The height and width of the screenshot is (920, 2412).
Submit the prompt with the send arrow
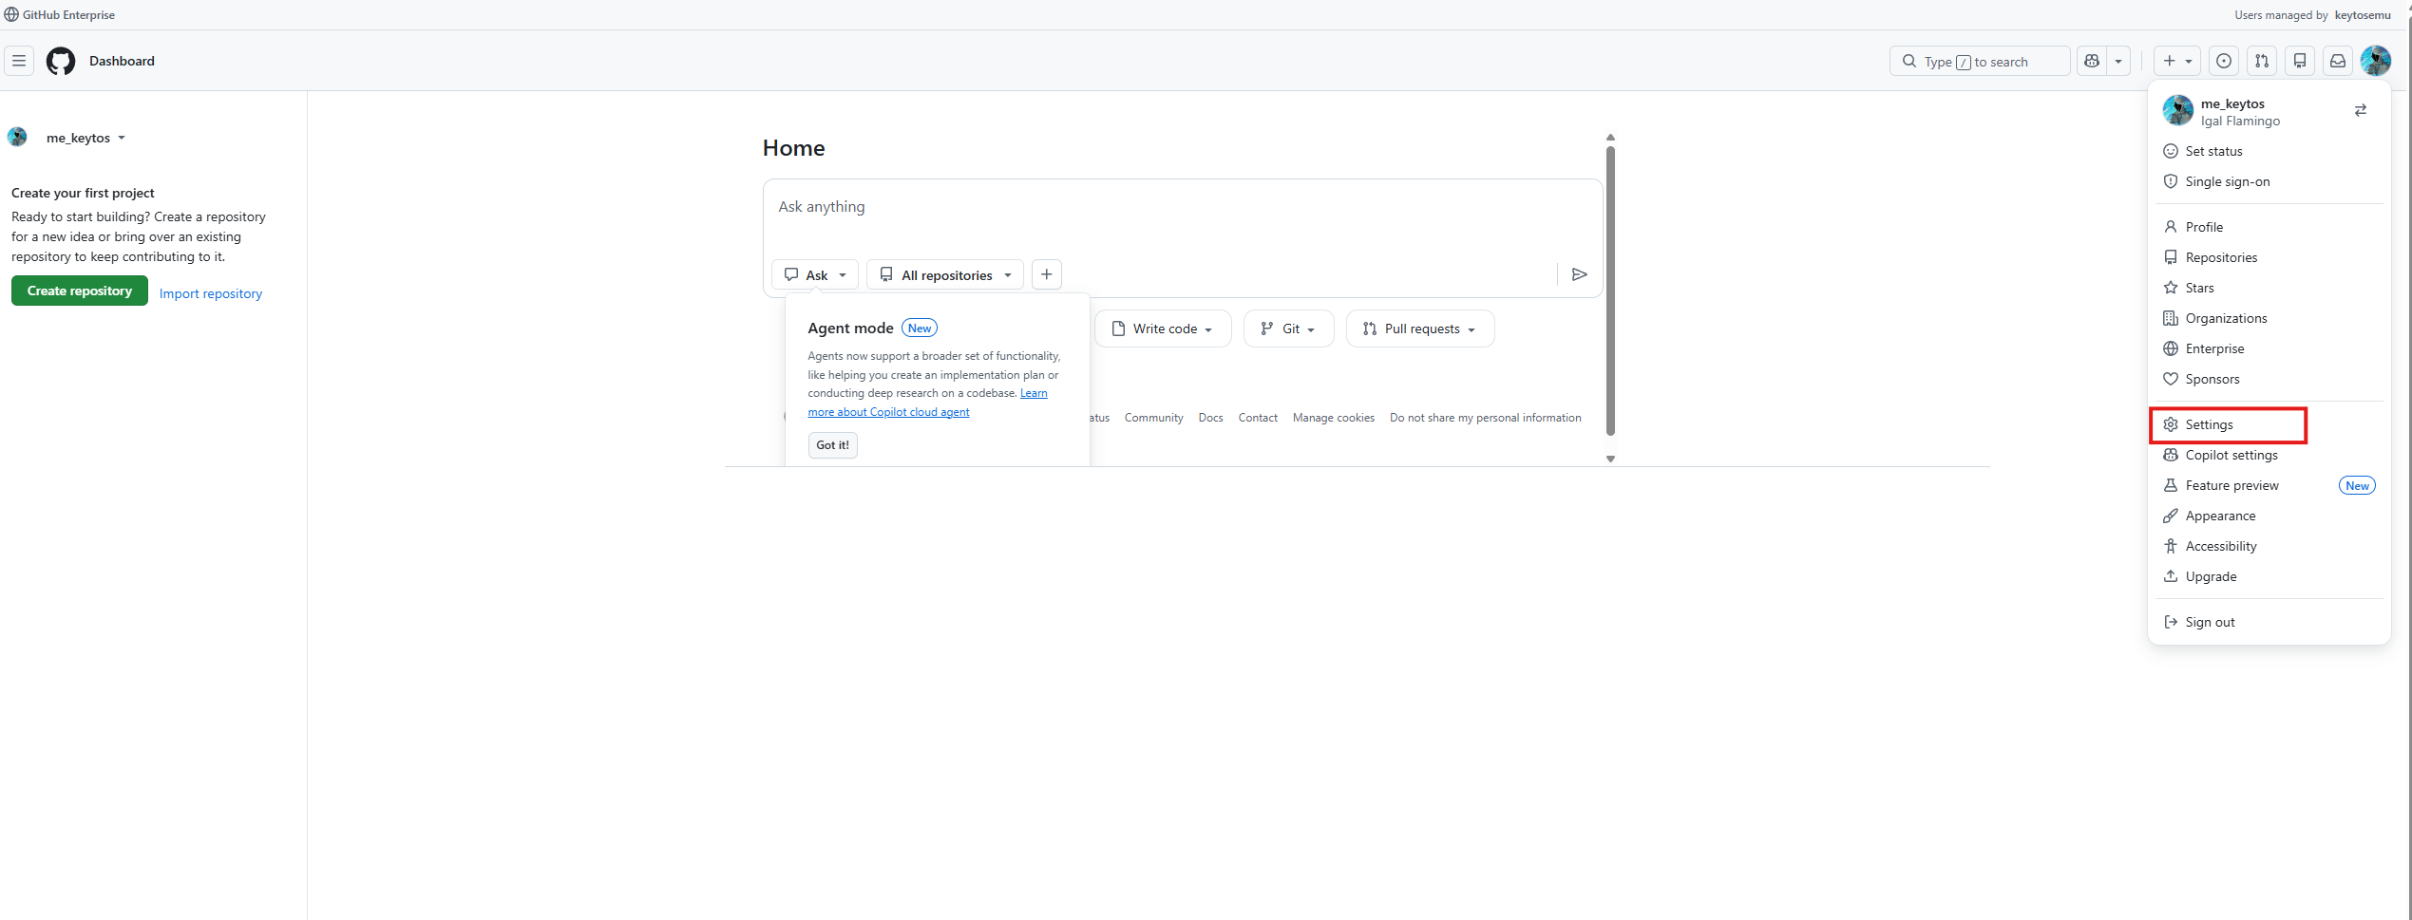tap(1579, 274)
